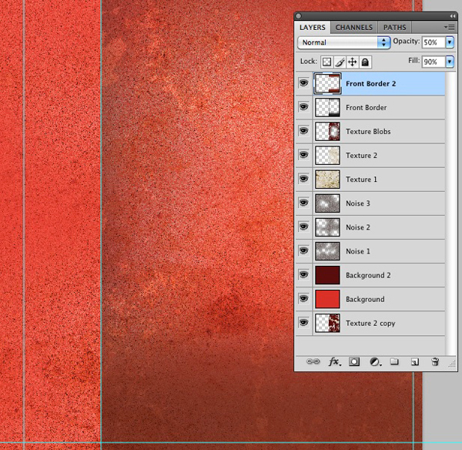
Task: Click the Texture 2 copy layer thumbnail
Action: (327, 323)
